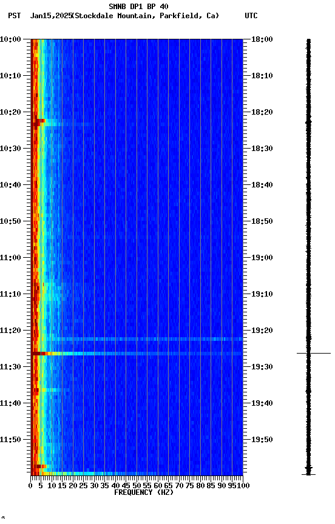Image resolution: width=335 pixels, height=524 pixels.
Task: Click the '18:10' UTC time label
Action: click(x=262, y=76)
